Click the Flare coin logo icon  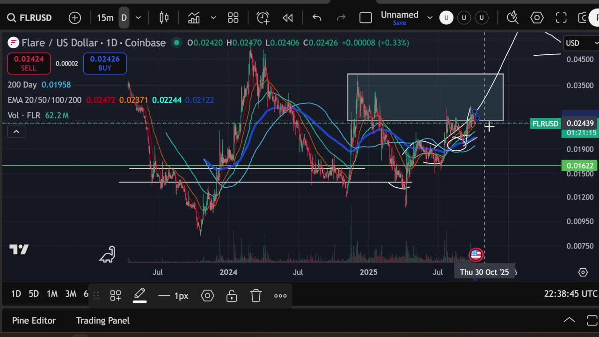tap(13, 43)
